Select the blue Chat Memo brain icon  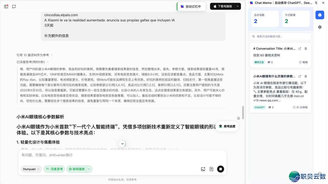[320, 15]
